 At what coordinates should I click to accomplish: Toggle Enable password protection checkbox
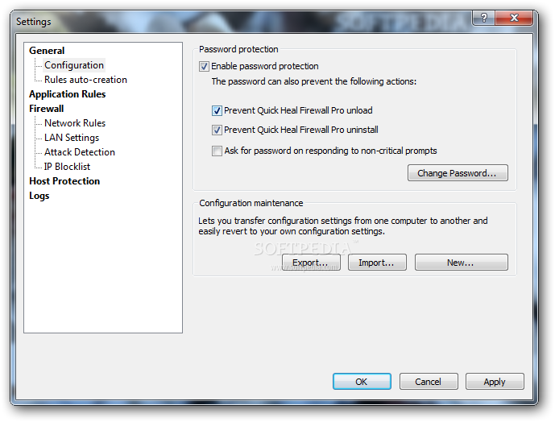pyautogui.click(x=204, y=67)
